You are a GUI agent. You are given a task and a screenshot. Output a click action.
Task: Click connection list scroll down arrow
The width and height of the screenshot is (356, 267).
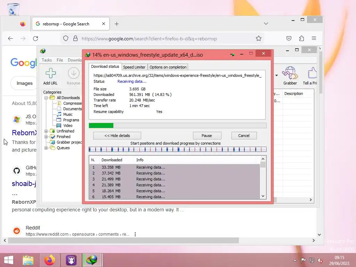tap(263, 196)
